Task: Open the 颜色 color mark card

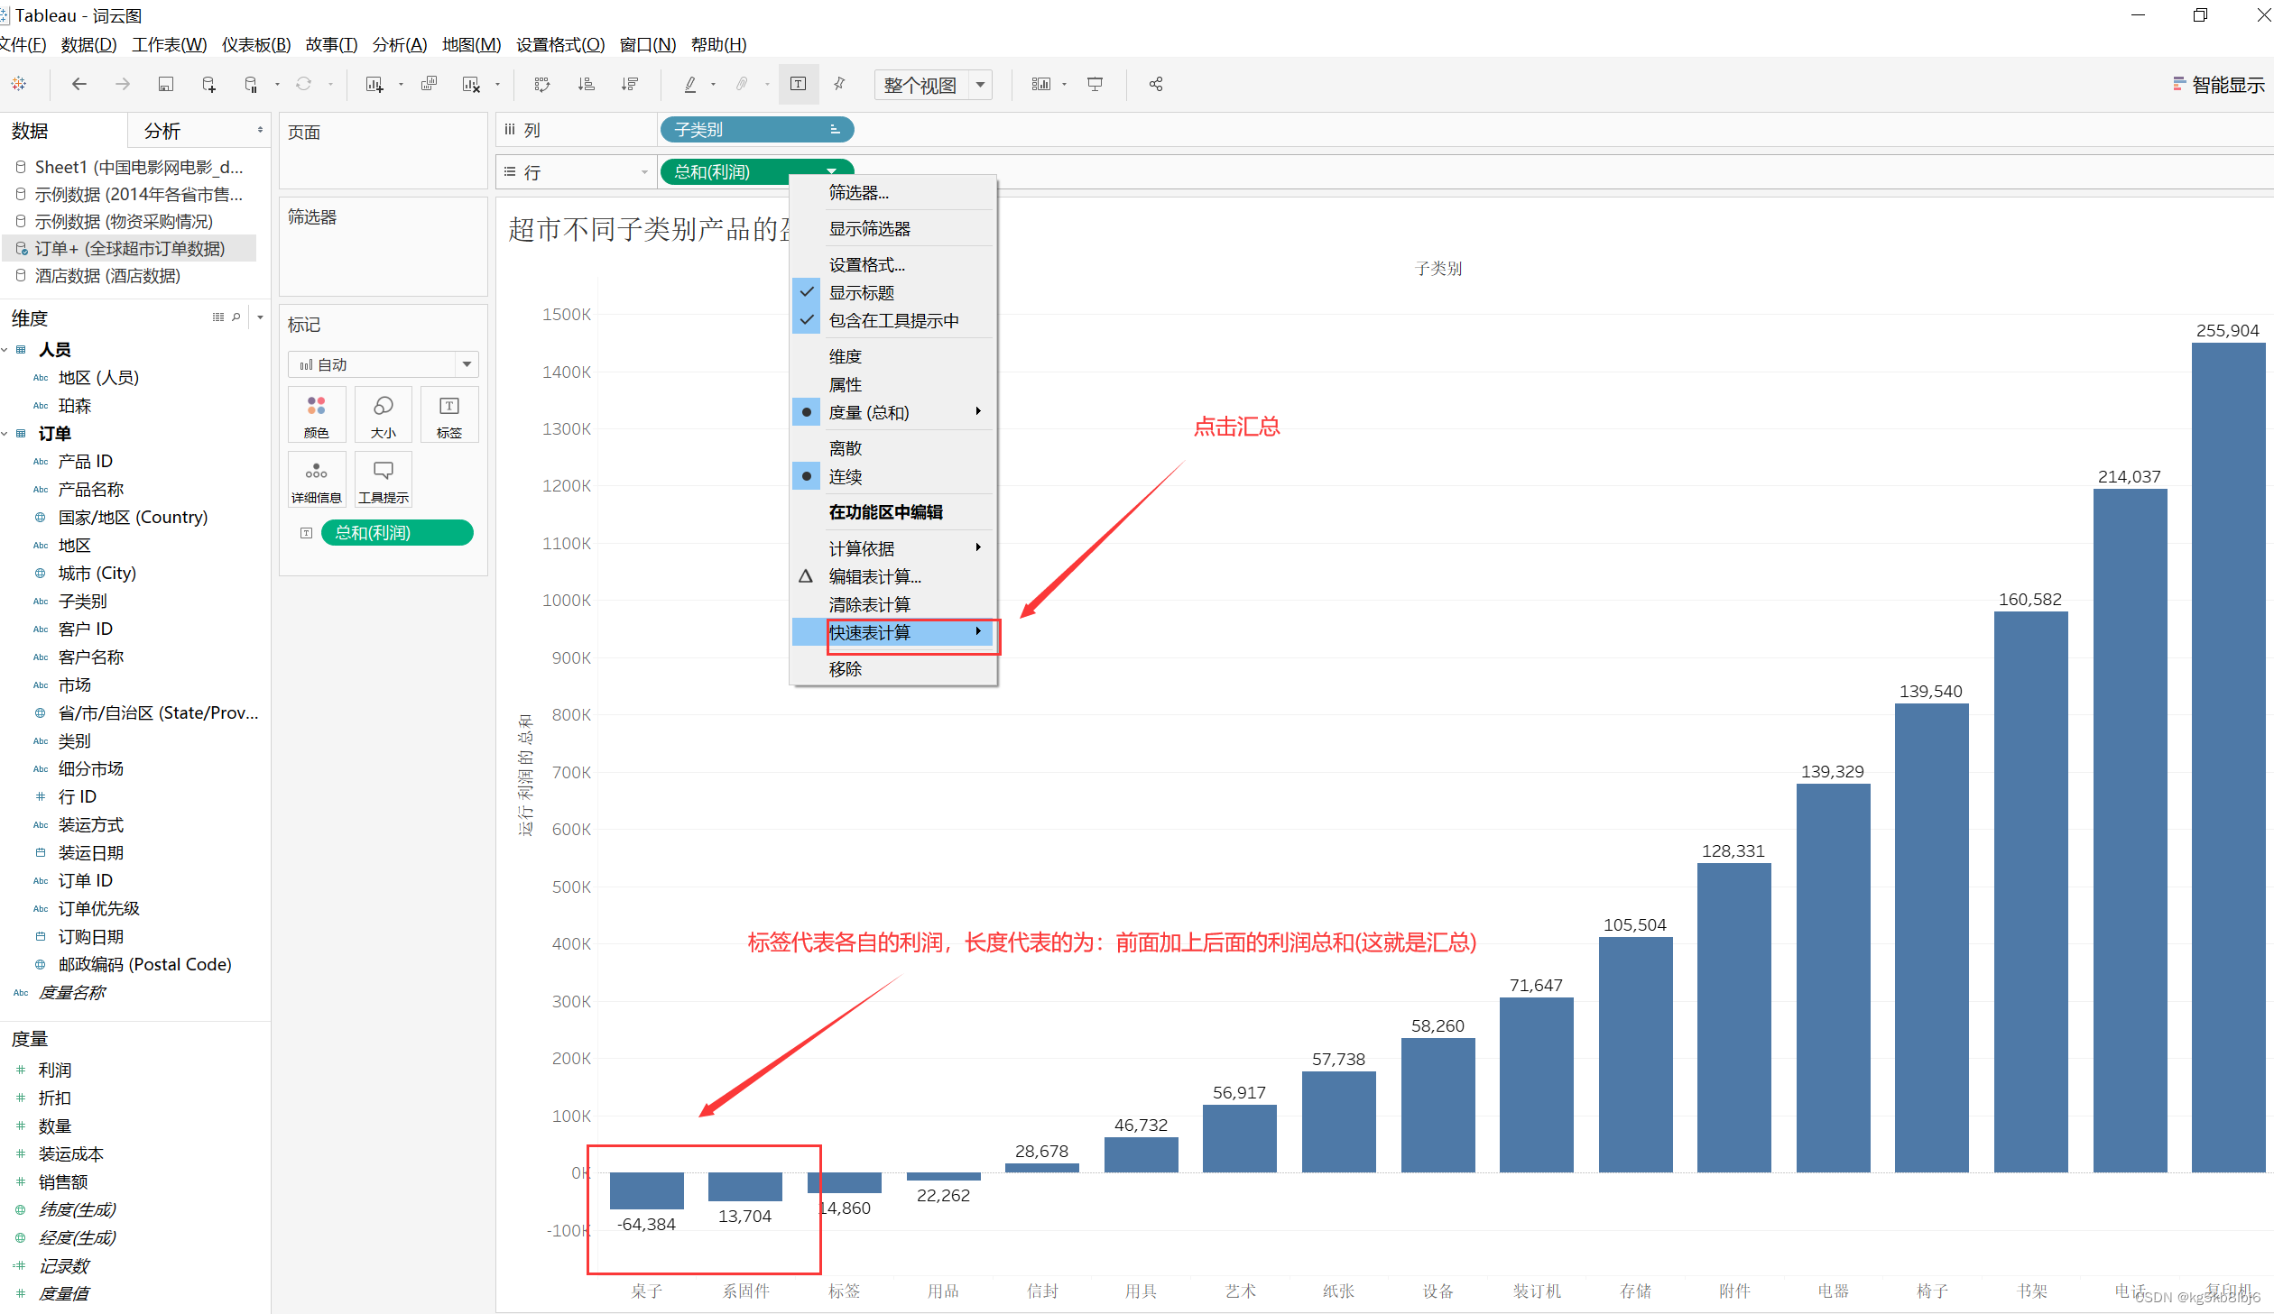Action: pos(317,415)
